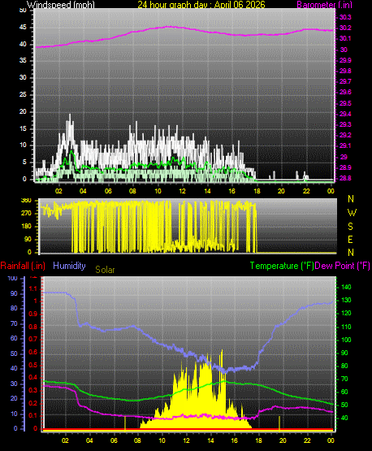Select the 'Dew Point (°F)' legend label
The width and height of the screenshot is (372, 451).
pyautogui.click(x=342, y=266)
